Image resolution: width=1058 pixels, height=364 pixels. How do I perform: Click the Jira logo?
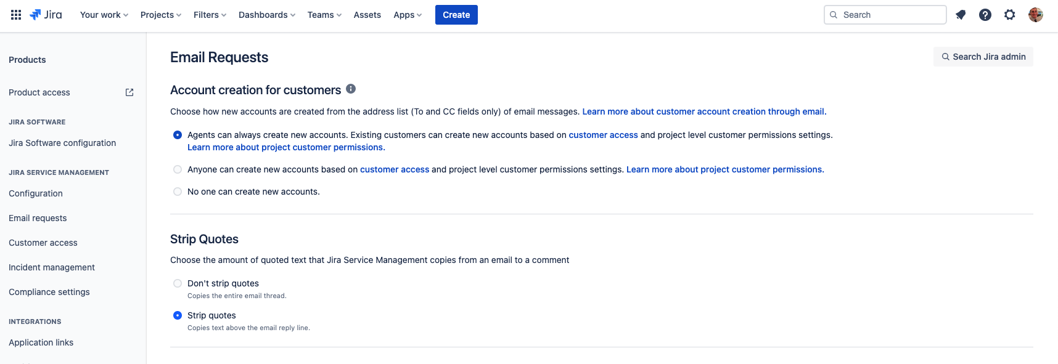pos(46,15)
